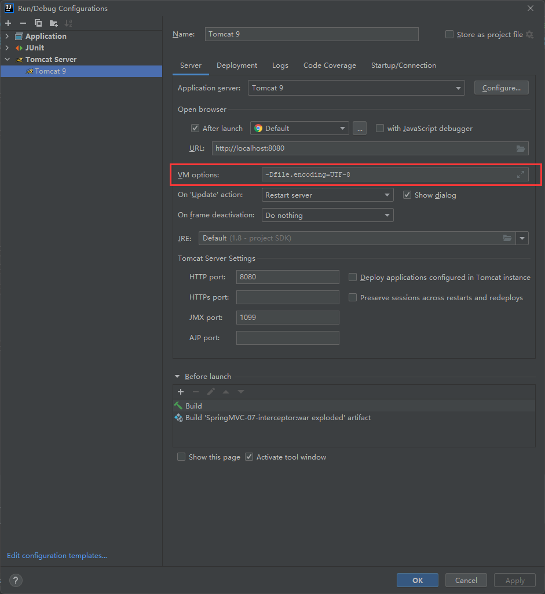The width and height of the screenshot is (545, 594).
Task: Add a Before launch task
Action: coord(181,392)
